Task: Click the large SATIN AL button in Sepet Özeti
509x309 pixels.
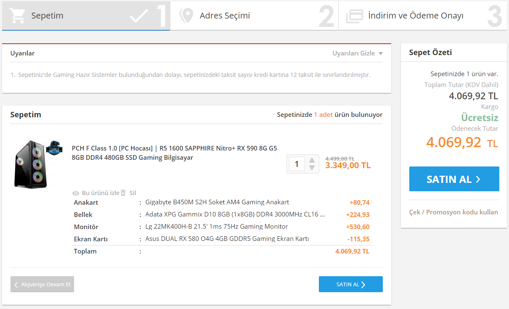Action: pos(454,179)
